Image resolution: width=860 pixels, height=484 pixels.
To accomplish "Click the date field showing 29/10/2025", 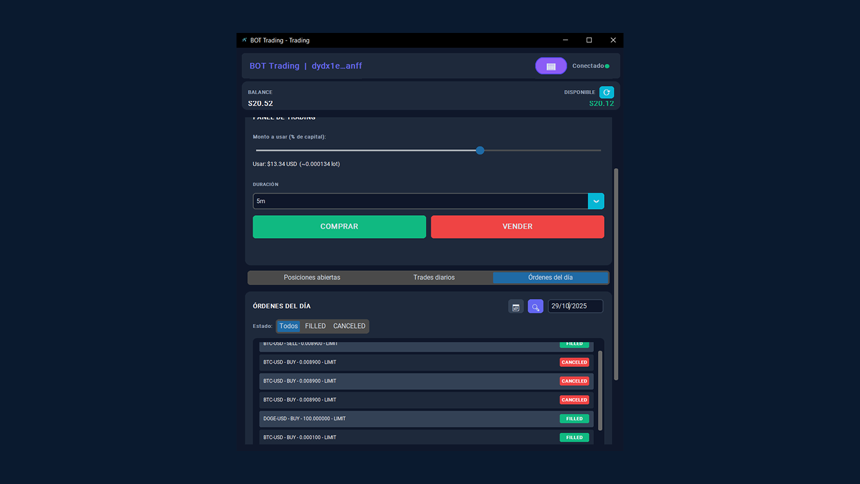I will coord(575,307).
